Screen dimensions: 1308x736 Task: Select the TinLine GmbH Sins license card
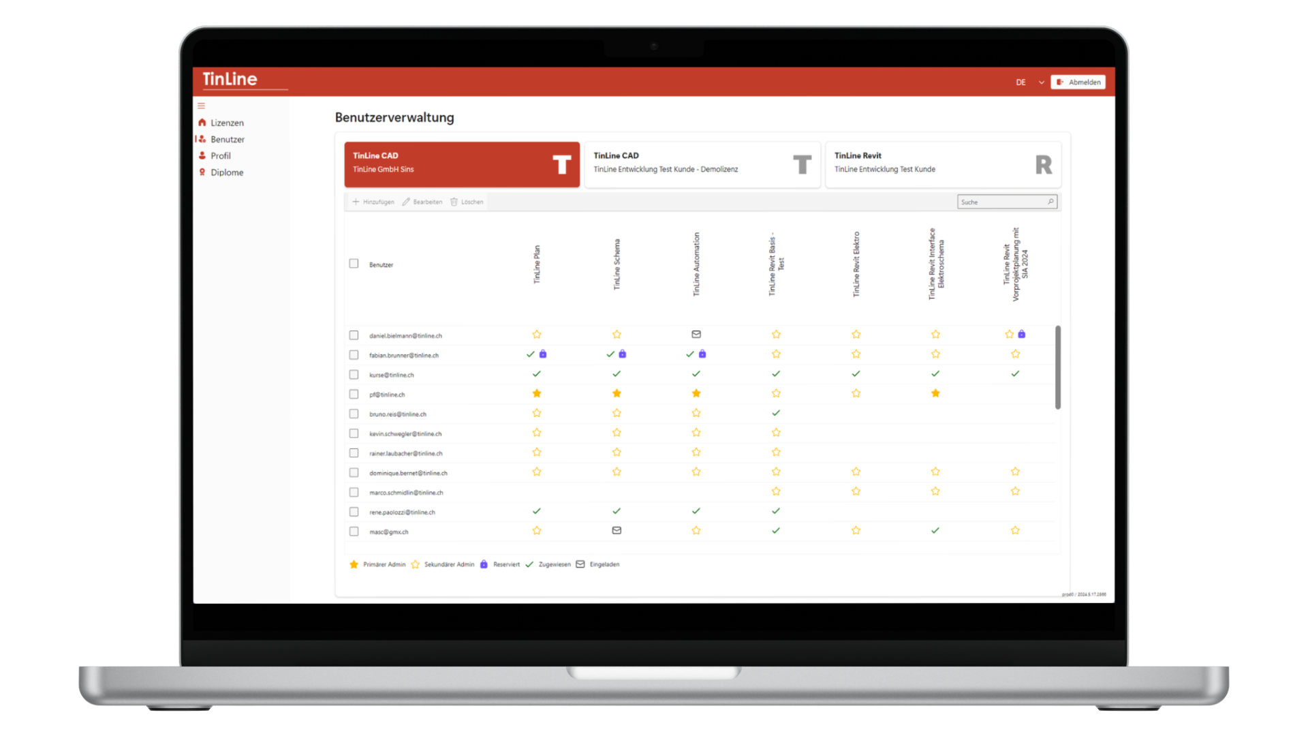coord(462,164)
